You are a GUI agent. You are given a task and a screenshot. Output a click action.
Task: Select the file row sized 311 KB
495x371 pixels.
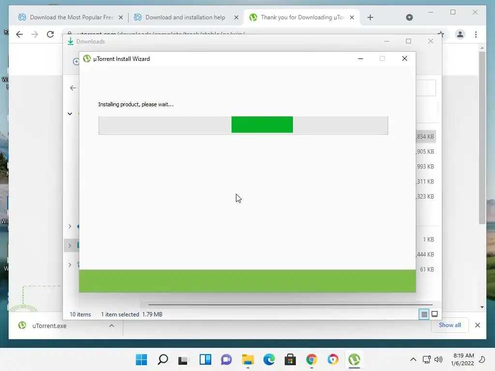425,182
